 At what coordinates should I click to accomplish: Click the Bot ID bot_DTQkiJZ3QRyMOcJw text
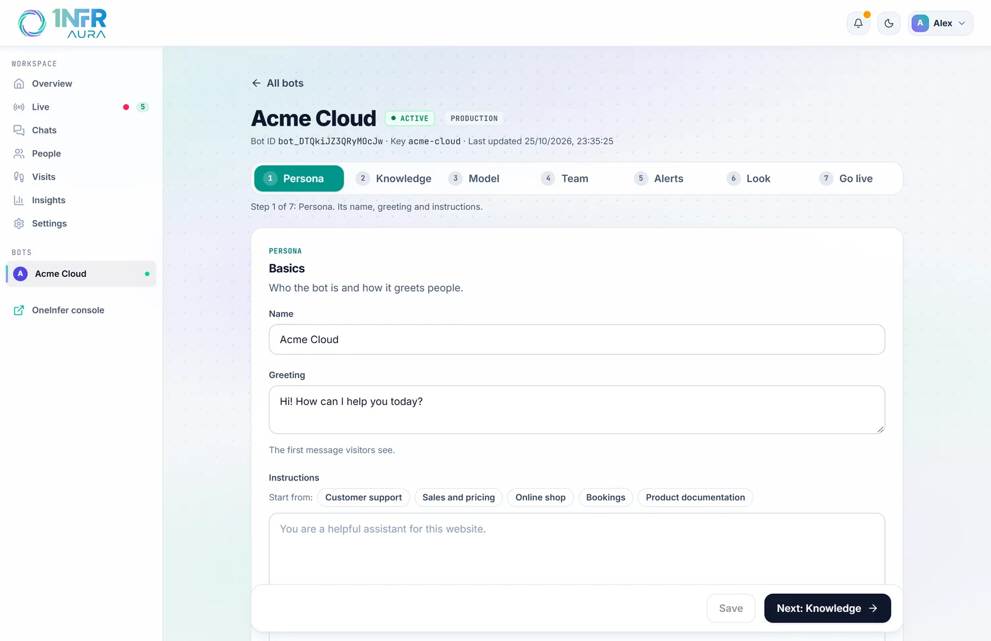pos(331,141)
